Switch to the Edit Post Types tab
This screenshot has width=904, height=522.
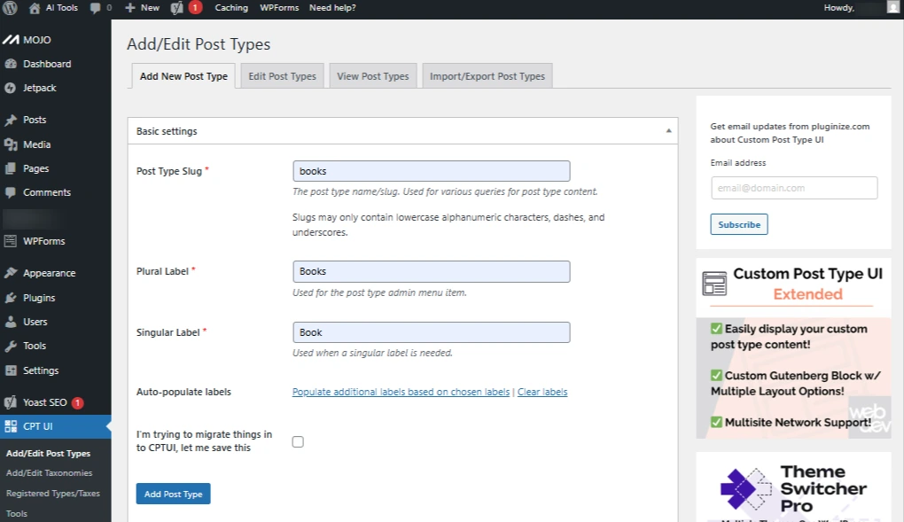282,76
